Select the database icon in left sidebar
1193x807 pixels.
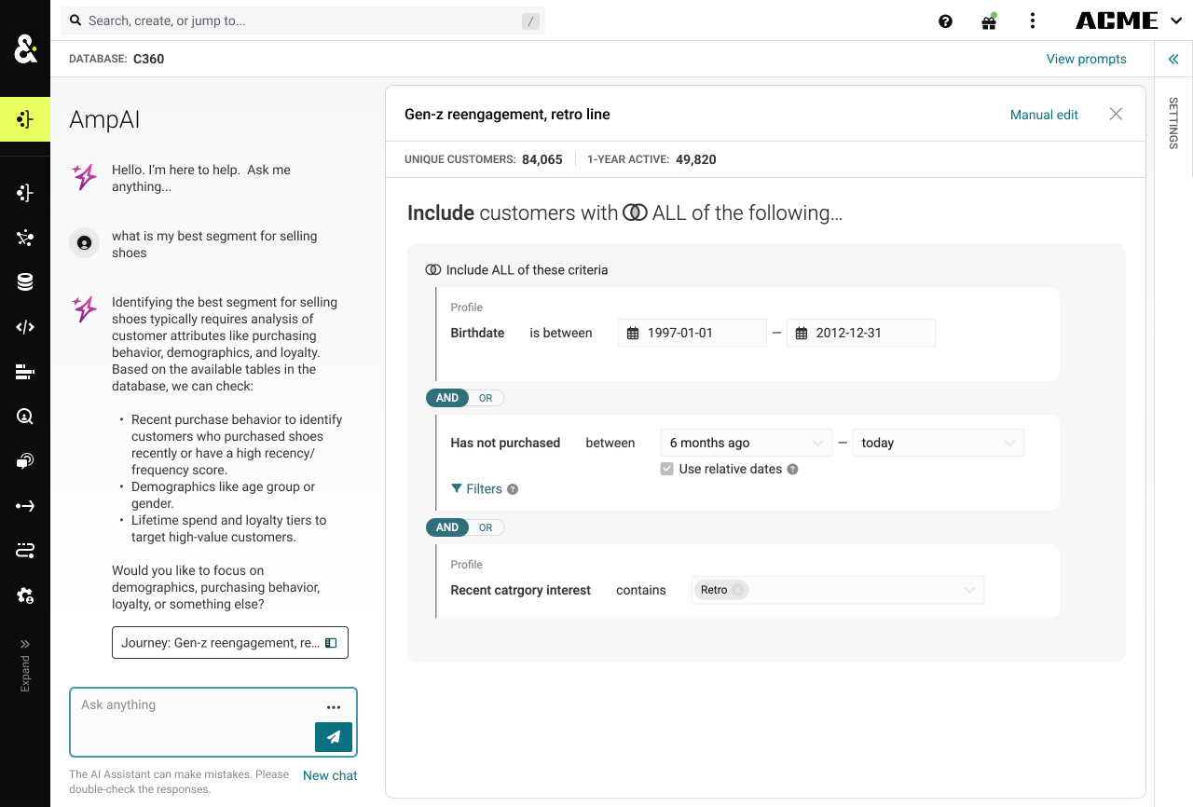tap(25, 282)
